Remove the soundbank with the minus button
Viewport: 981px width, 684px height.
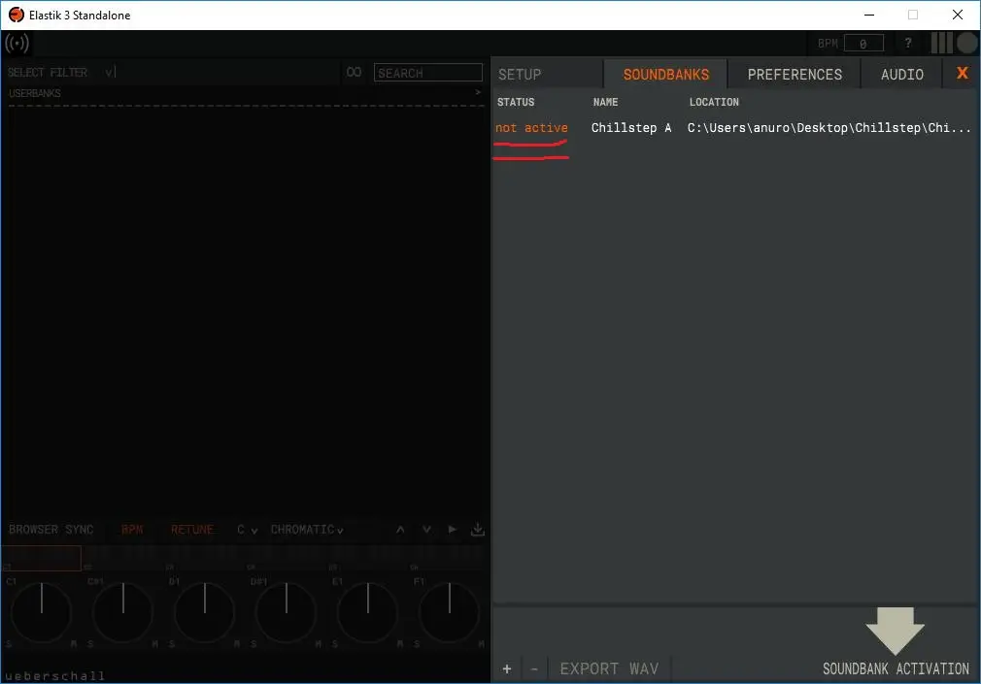pyautogui.click(x=533, y=669)
